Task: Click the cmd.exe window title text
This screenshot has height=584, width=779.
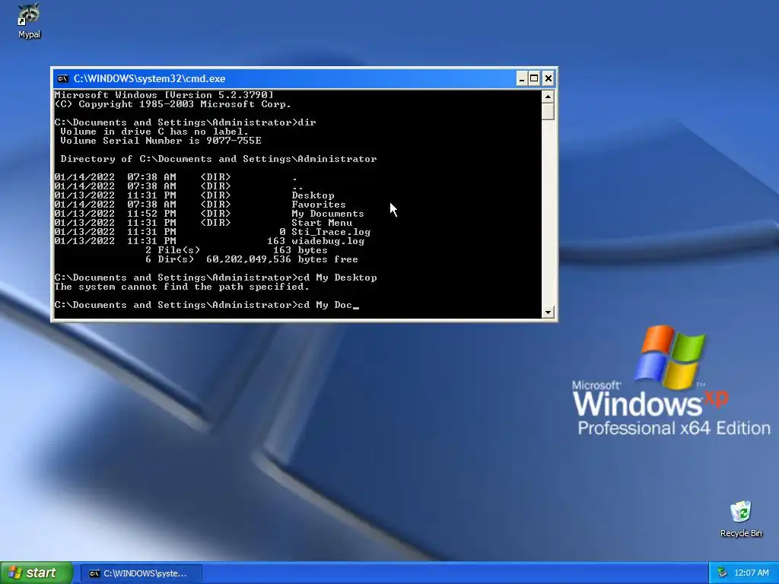Action: point(150,78)
